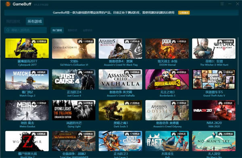Click the title 'Grand Theft Auto V'
Screen dimensions: 242x158
214,96
